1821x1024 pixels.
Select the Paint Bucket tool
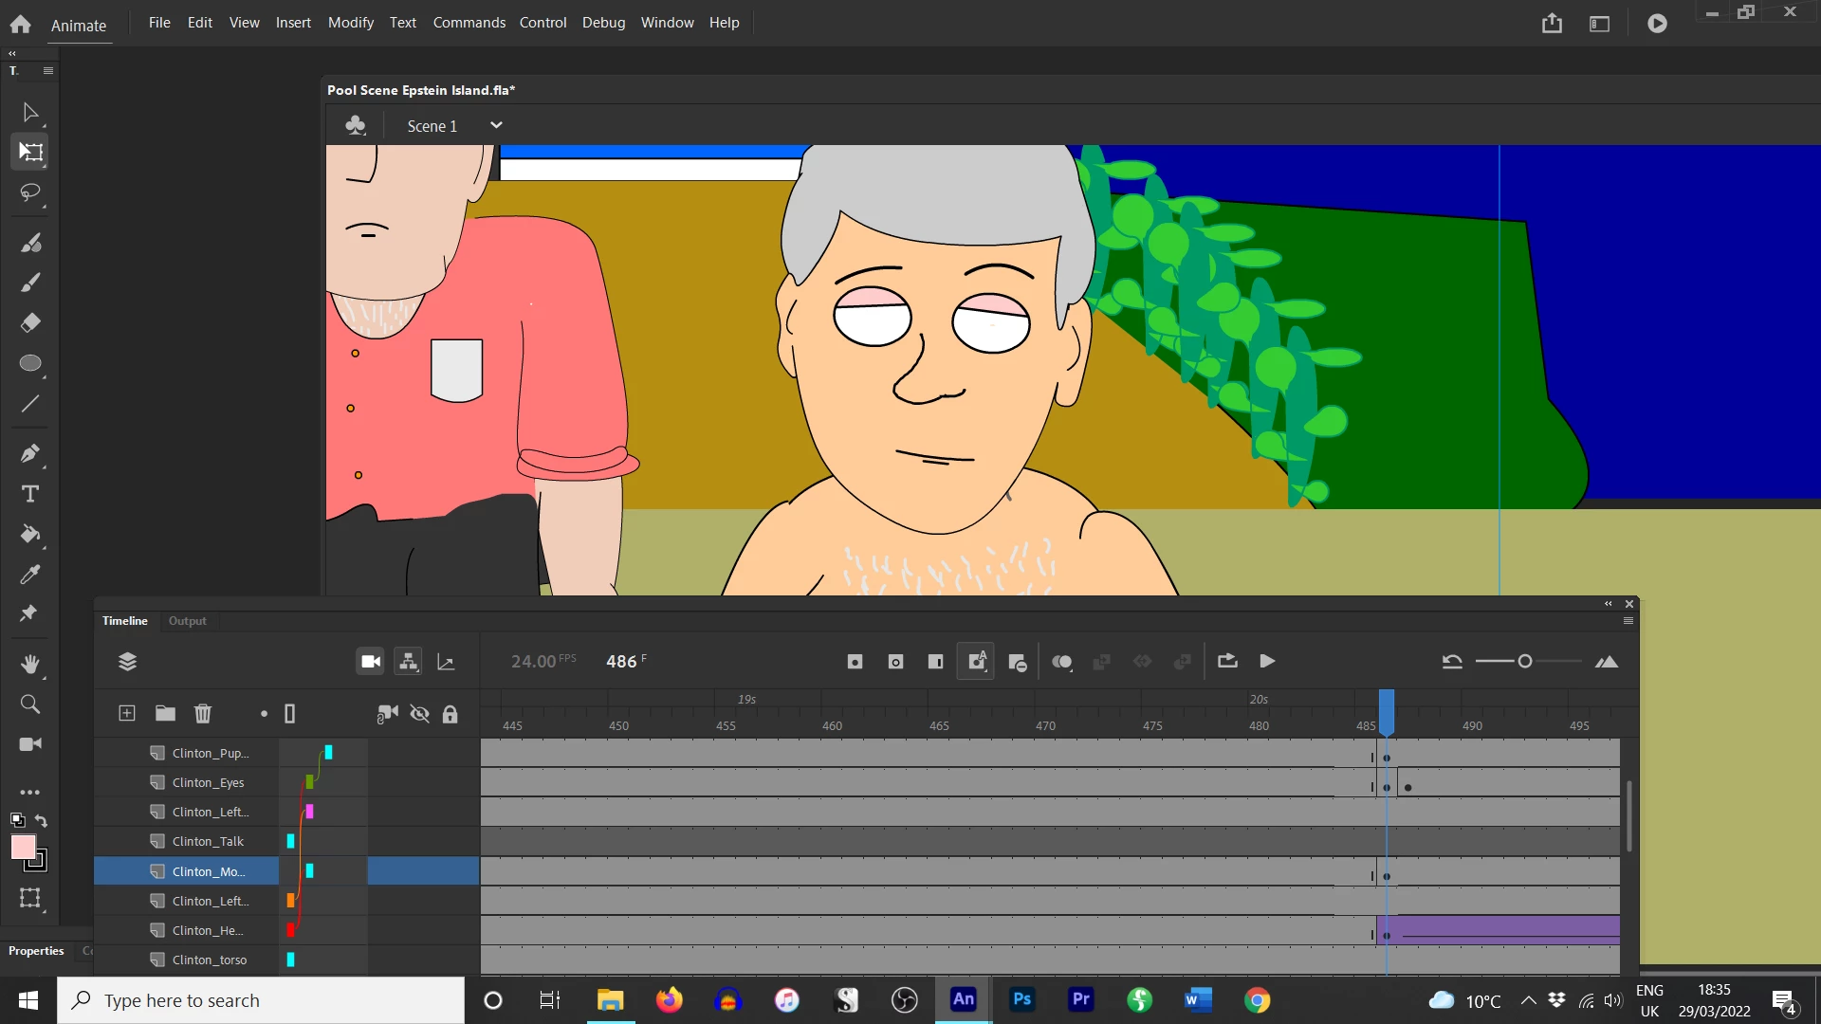pos(29,534)
